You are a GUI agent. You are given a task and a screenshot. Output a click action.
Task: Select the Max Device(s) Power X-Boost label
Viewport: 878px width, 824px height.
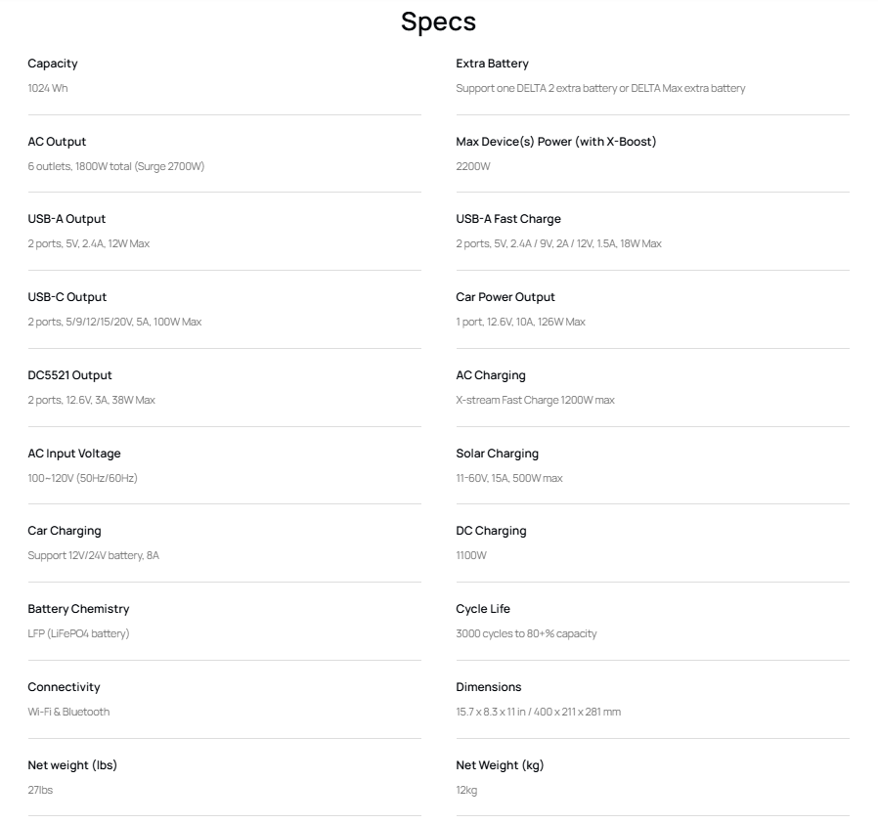(x=556, y=142)
